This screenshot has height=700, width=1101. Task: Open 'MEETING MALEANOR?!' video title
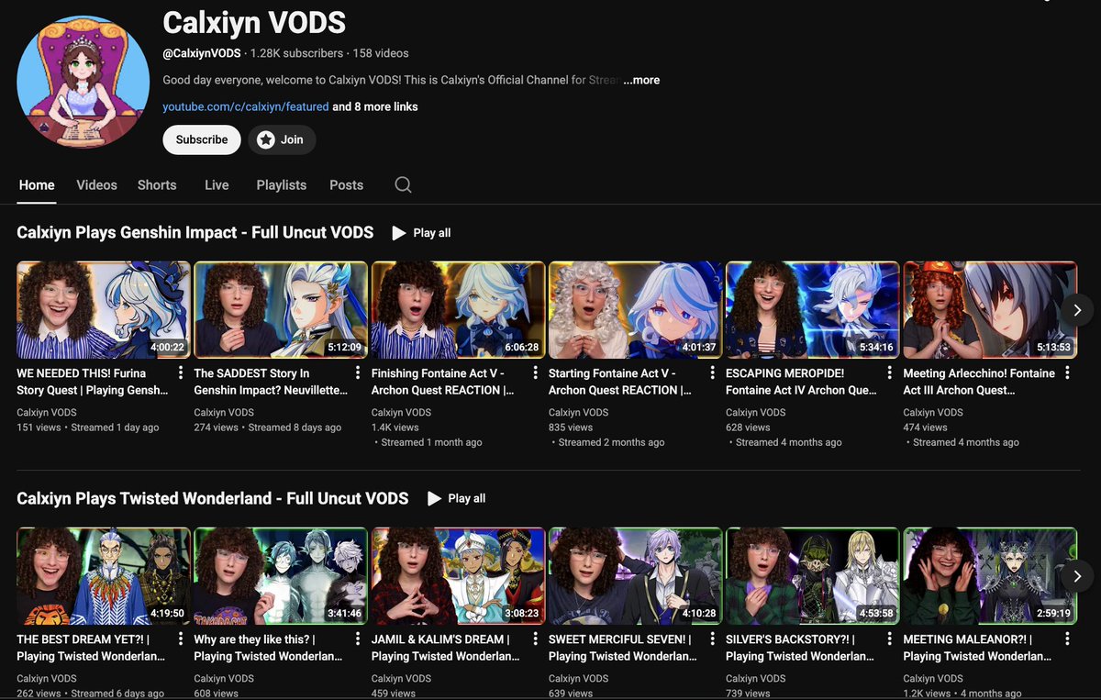coord(977,648)
